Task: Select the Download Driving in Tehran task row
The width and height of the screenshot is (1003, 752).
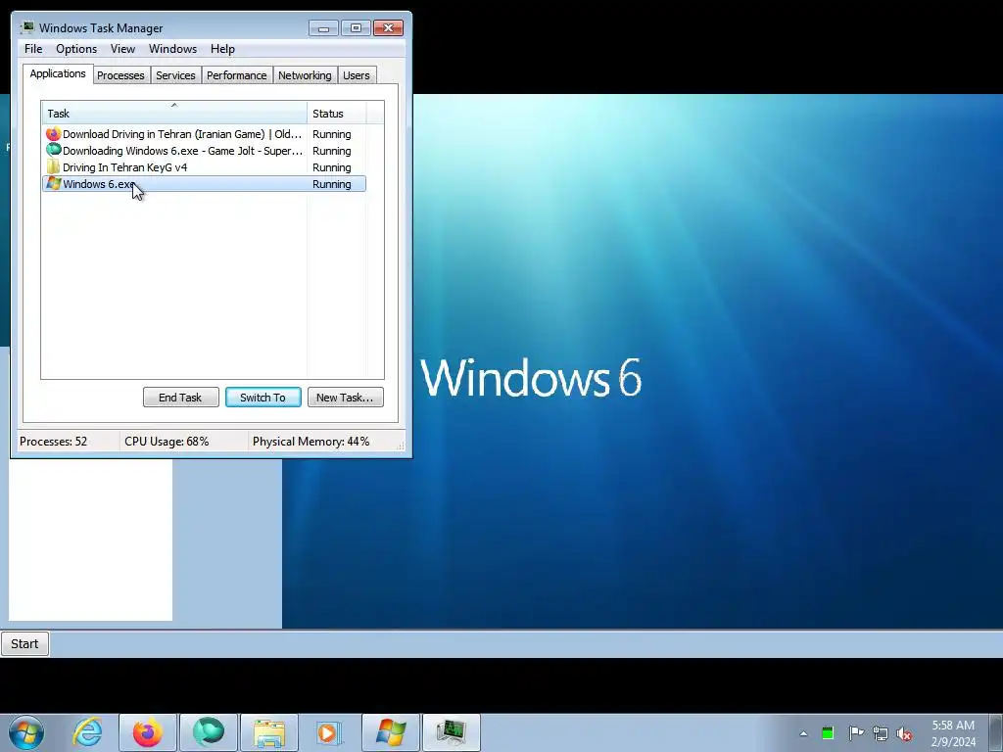Action: click(204, 133)
